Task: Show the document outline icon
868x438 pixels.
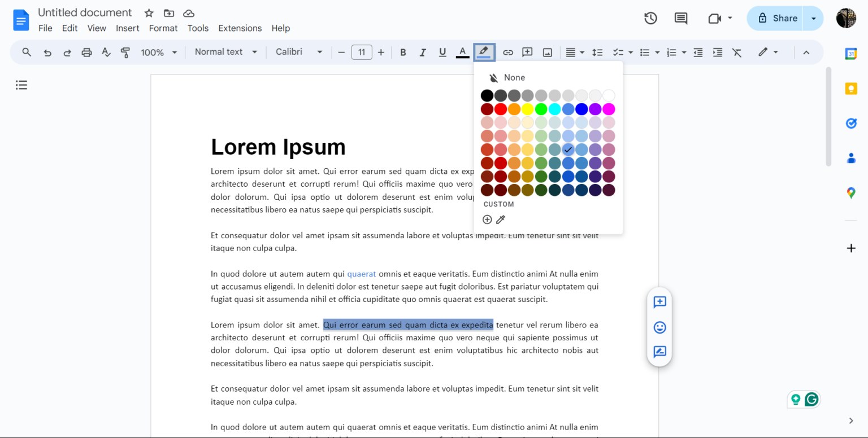Action: (21, 85)
